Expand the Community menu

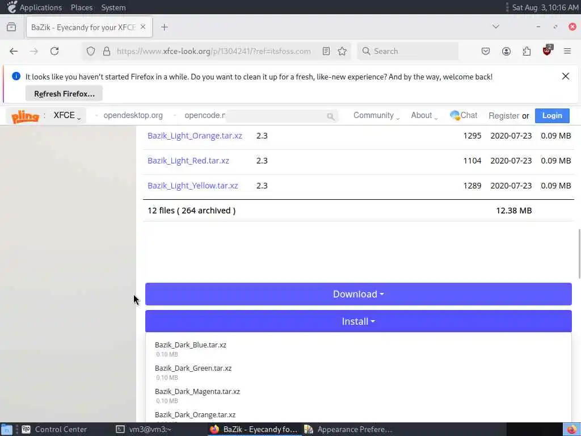click(x=377, y=115)
